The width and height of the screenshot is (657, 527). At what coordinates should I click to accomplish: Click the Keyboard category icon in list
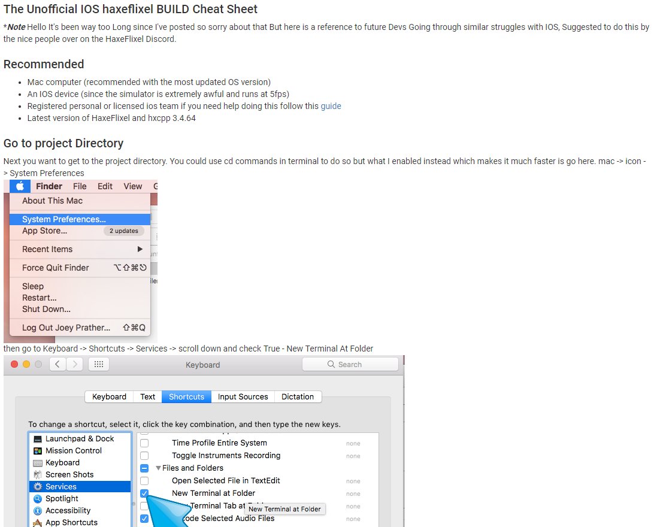[38, 463]
